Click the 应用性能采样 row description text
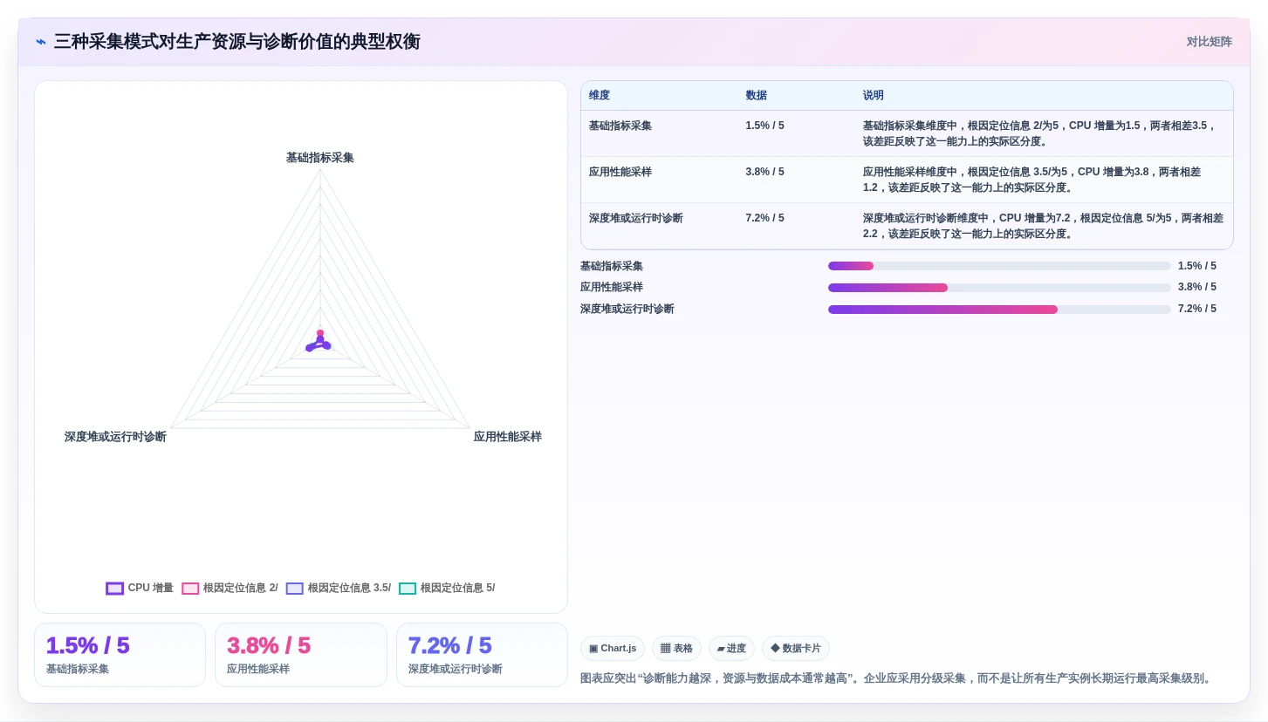Viewport: 1268px width, 722px height. pyautogui.click(x=1032, y=180)
